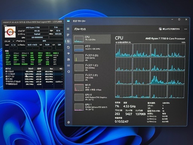
Task: Select ベースクロック row in HWiNFO table
Action: (34, 74)
